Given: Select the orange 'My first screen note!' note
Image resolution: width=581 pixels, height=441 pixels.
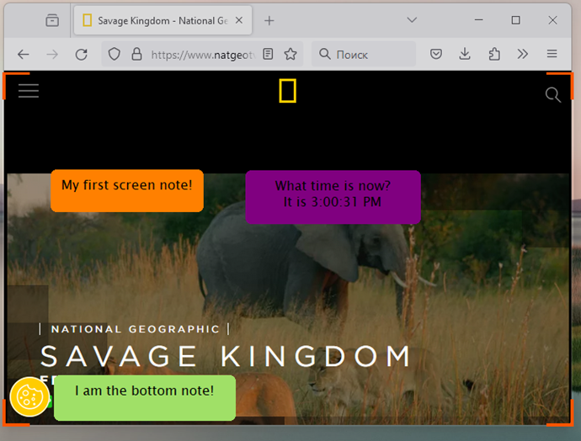Looking at the screenshot, I should point(127,191).
